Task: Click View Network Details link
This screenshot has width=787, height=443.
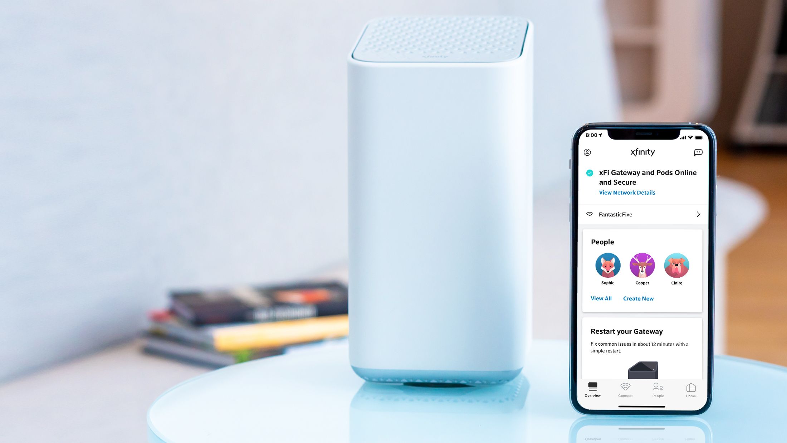Action: click(x=626, y=193)
